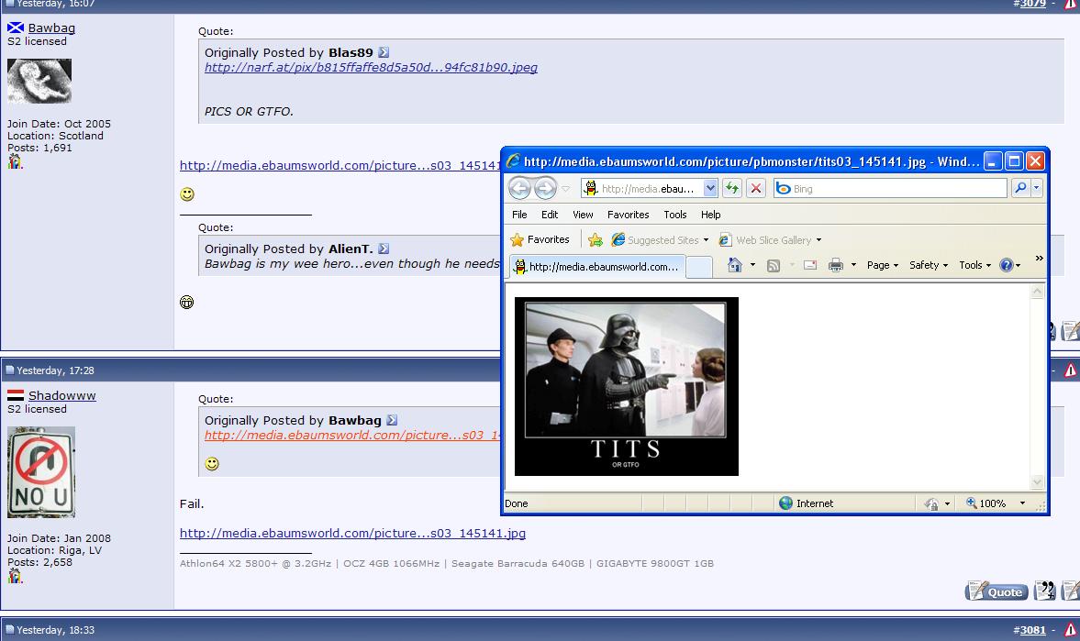
Task: Minimize the Internet Explorer window
Action: pos(993,161)
